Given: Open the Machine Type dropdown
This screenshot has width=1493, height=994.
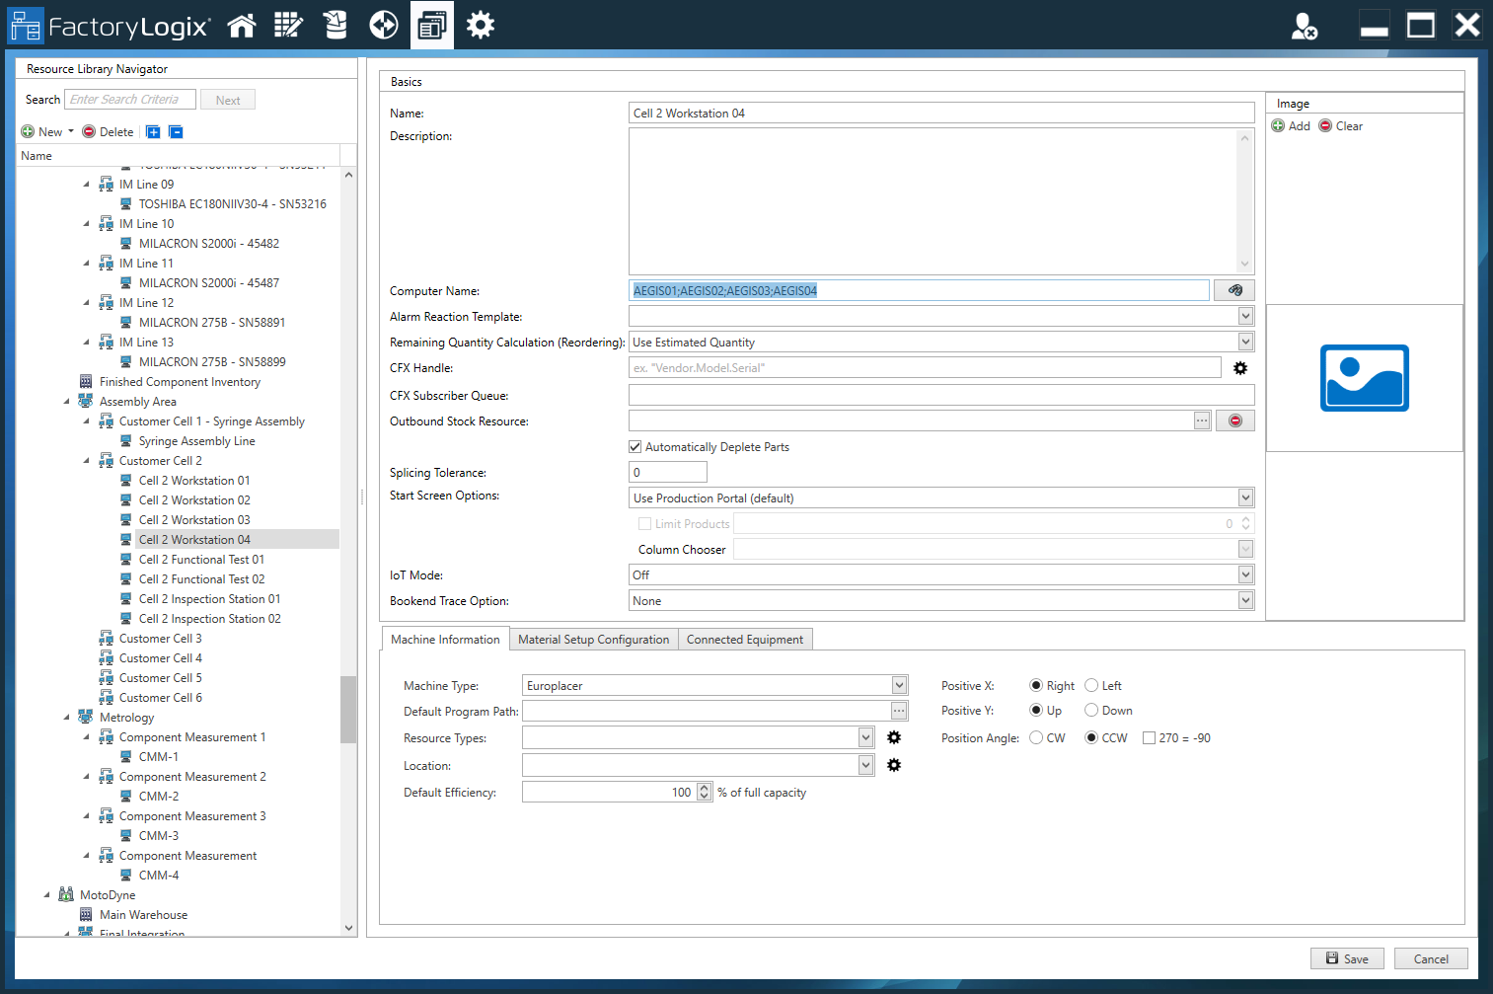Looking at the screenshot, I should [899, 686].
